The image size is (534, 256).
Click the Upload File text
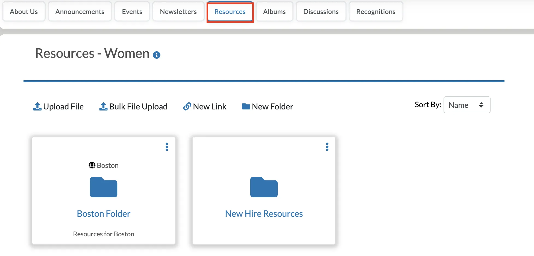(x=63, y=107)
